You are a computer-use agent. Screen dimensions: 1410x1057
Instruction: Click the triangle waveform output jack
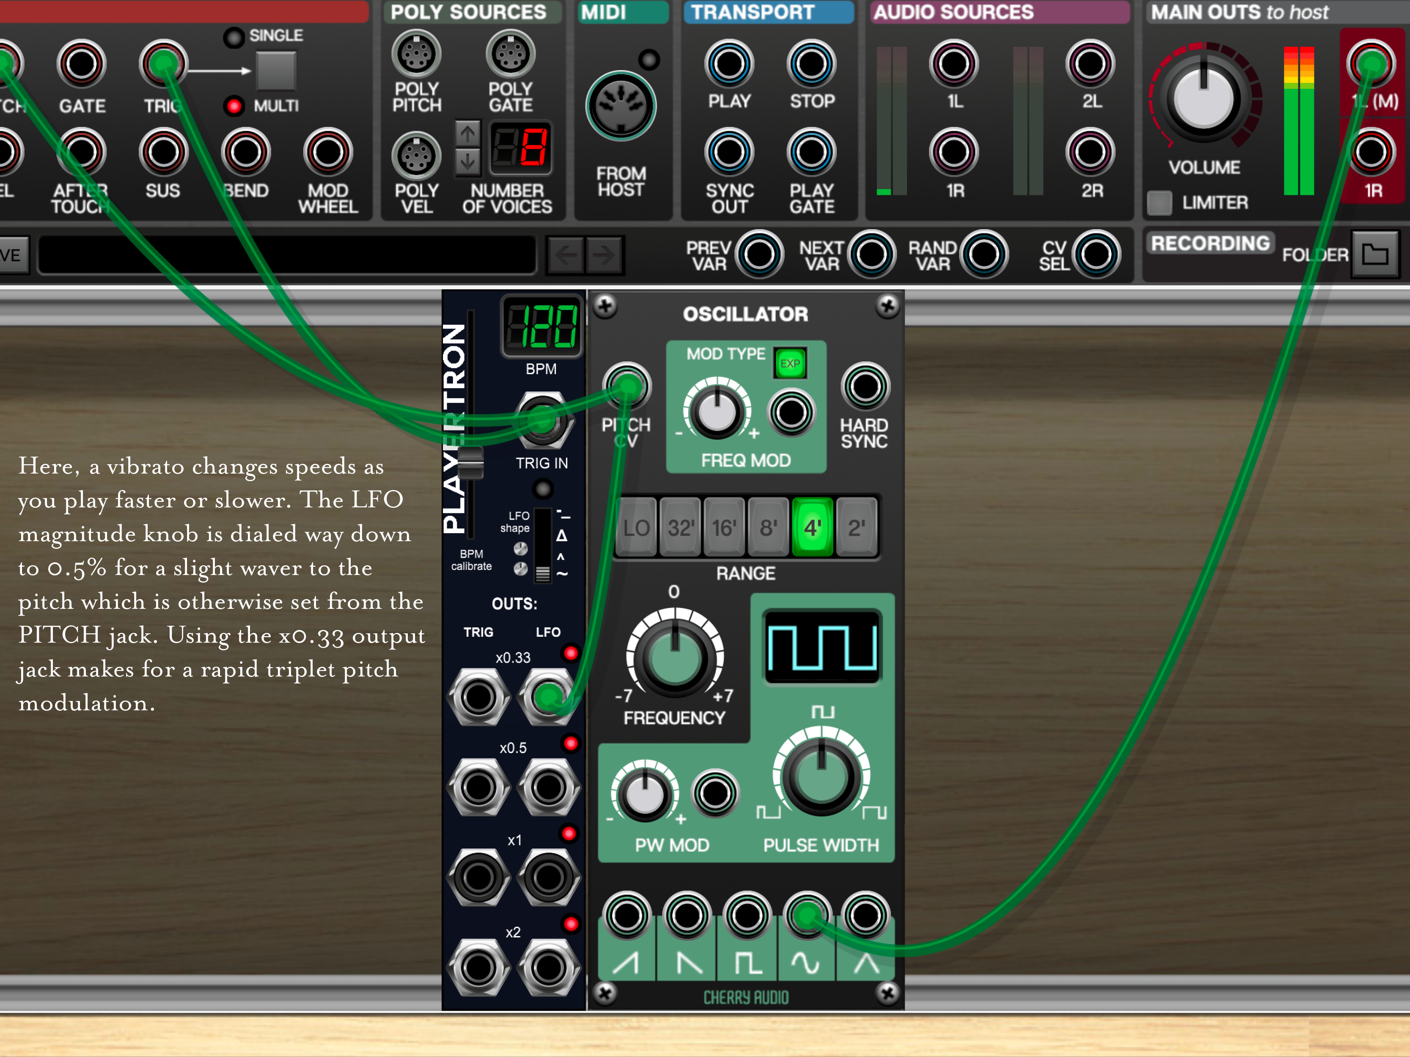[865, 915]
